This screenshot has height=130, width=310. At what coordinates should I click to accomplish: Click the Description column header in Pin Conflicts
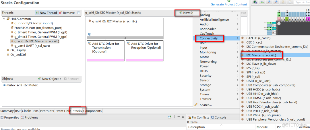coord(221,127)
